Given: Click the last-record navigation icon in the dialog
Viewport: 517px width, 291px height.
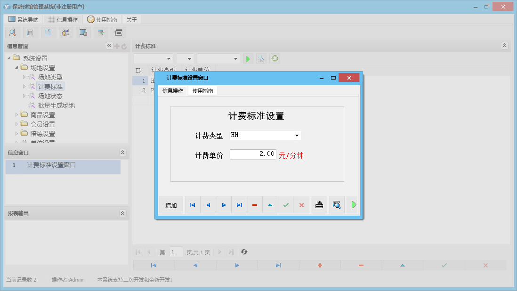Looking at the screenshot, I should tap(239, 205).
